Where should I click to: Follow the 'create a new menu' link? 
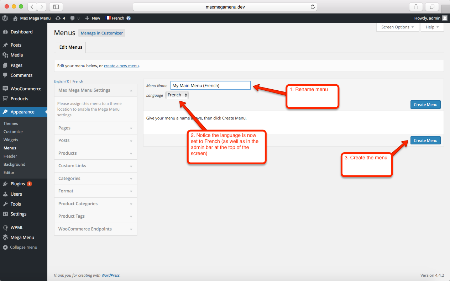click(x=121, y=66)
